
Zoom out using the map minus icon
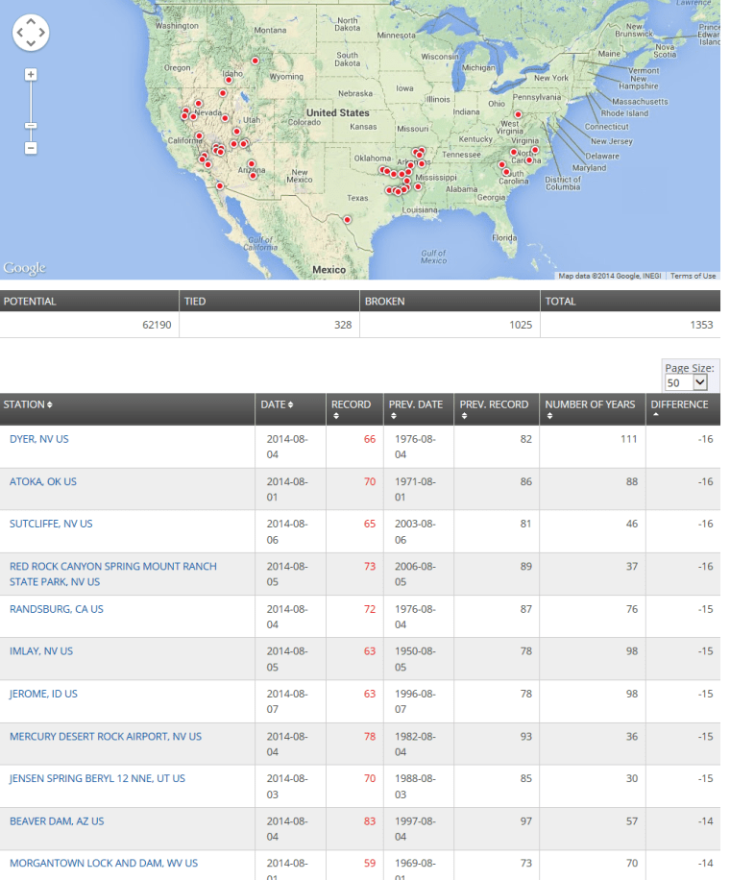[31, 148]
